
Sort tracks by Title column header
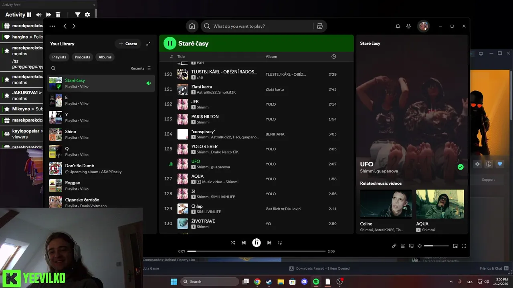pos(181,56)
